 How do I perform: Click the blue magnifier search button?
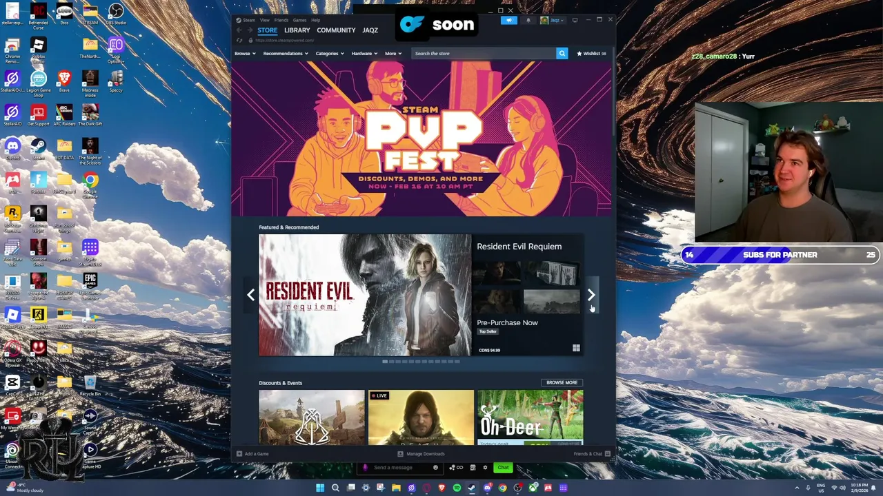click(x=562, y=54)
